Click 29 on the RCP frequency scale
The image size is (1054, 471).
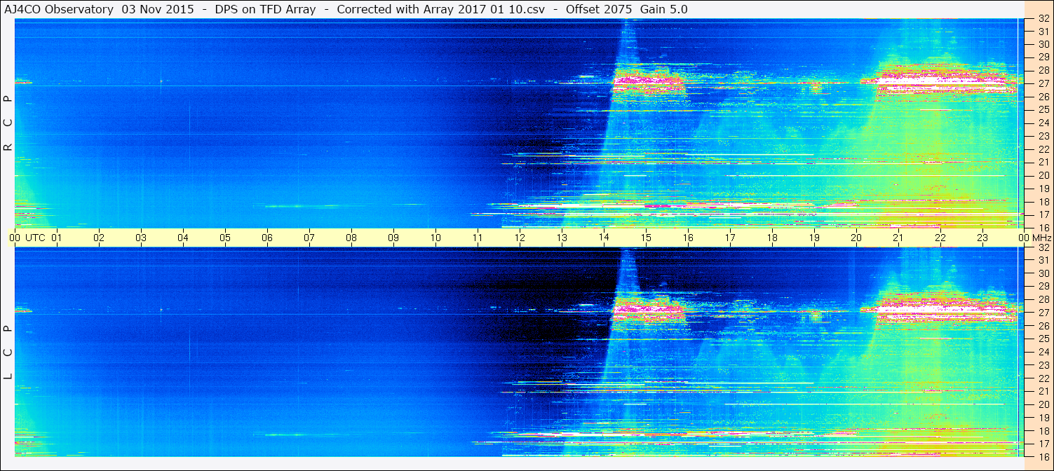coord(1043,57)
